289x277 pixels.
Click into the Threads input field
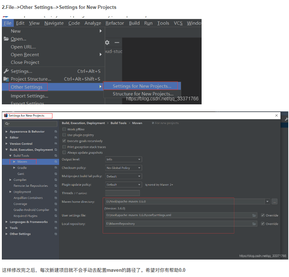(122, 193)
